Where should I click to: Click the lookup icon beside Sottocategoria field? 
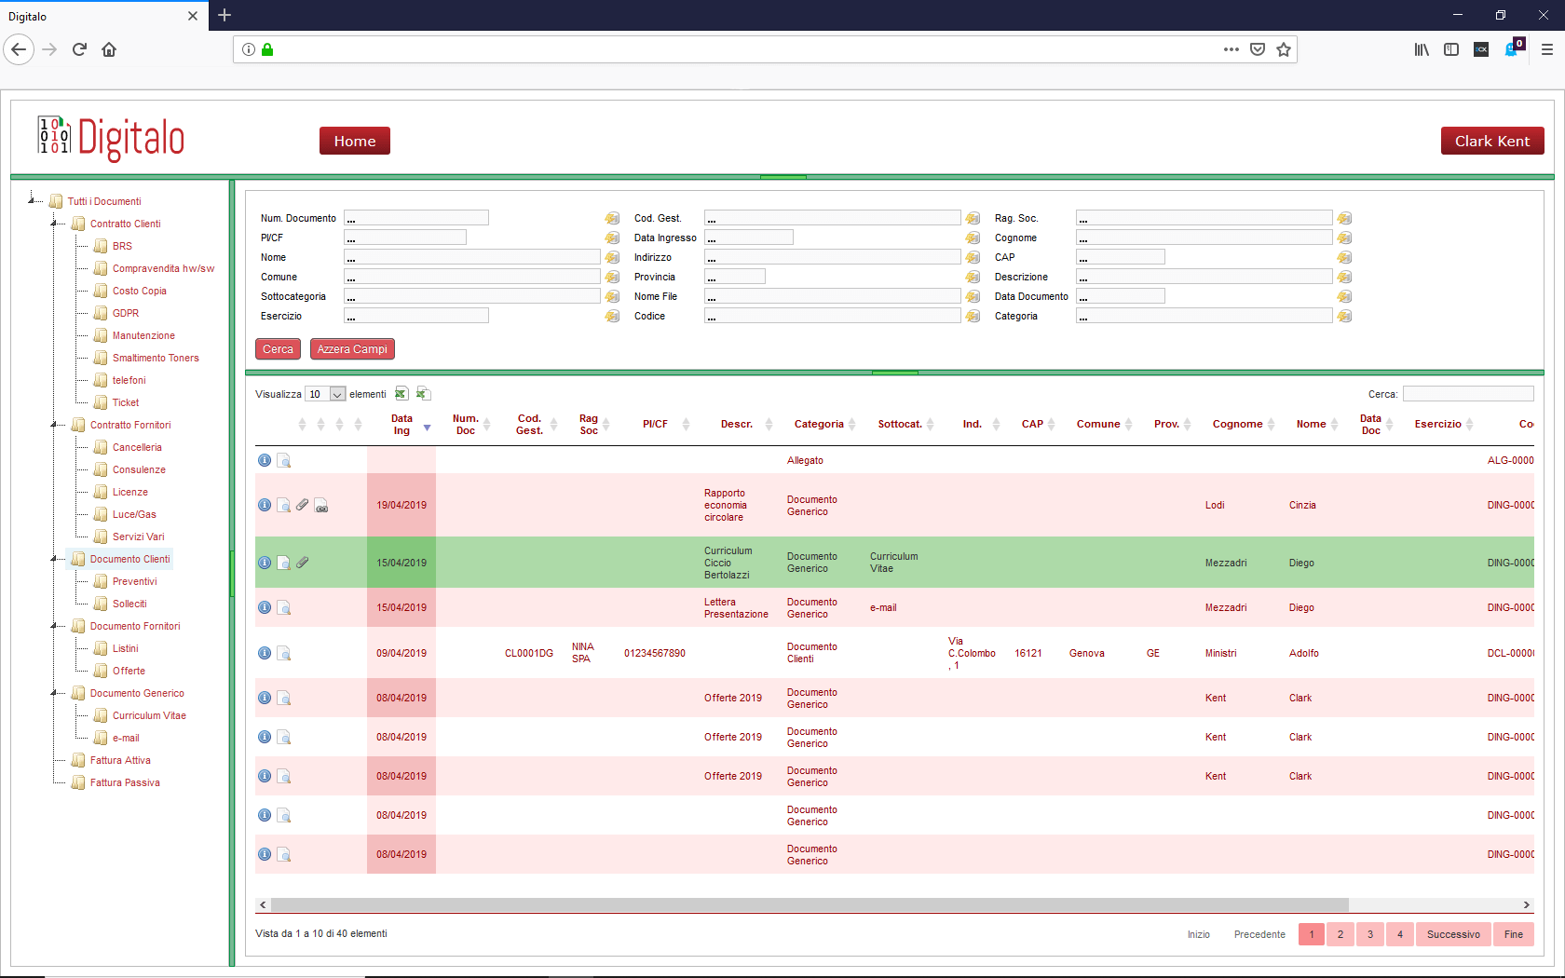tap(612, 296)
